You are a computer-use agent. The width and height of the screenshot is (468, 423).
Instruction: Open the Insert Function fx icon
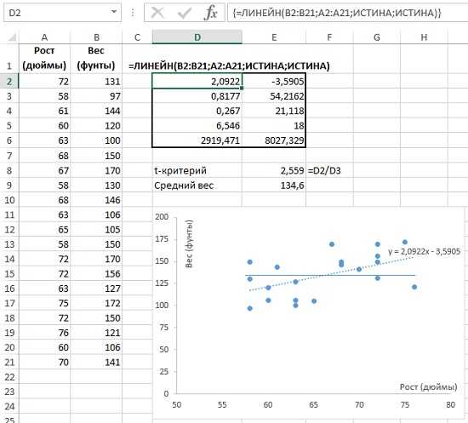point(211,13)
